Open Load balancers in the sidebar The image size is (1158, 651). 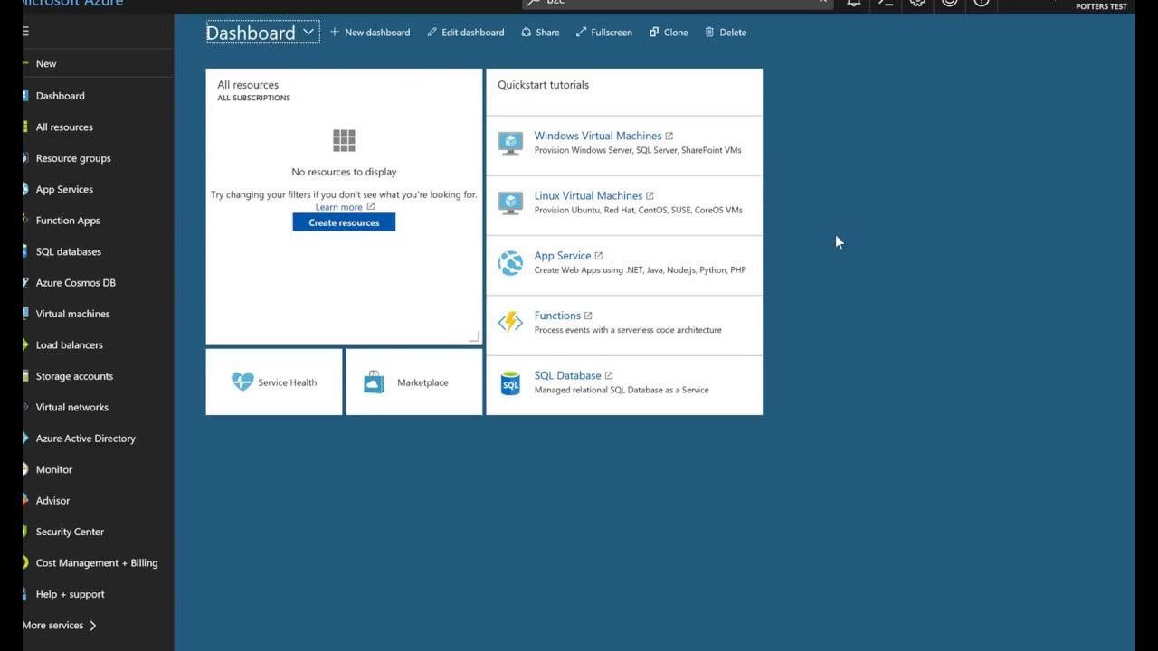[x=98, y=345]
